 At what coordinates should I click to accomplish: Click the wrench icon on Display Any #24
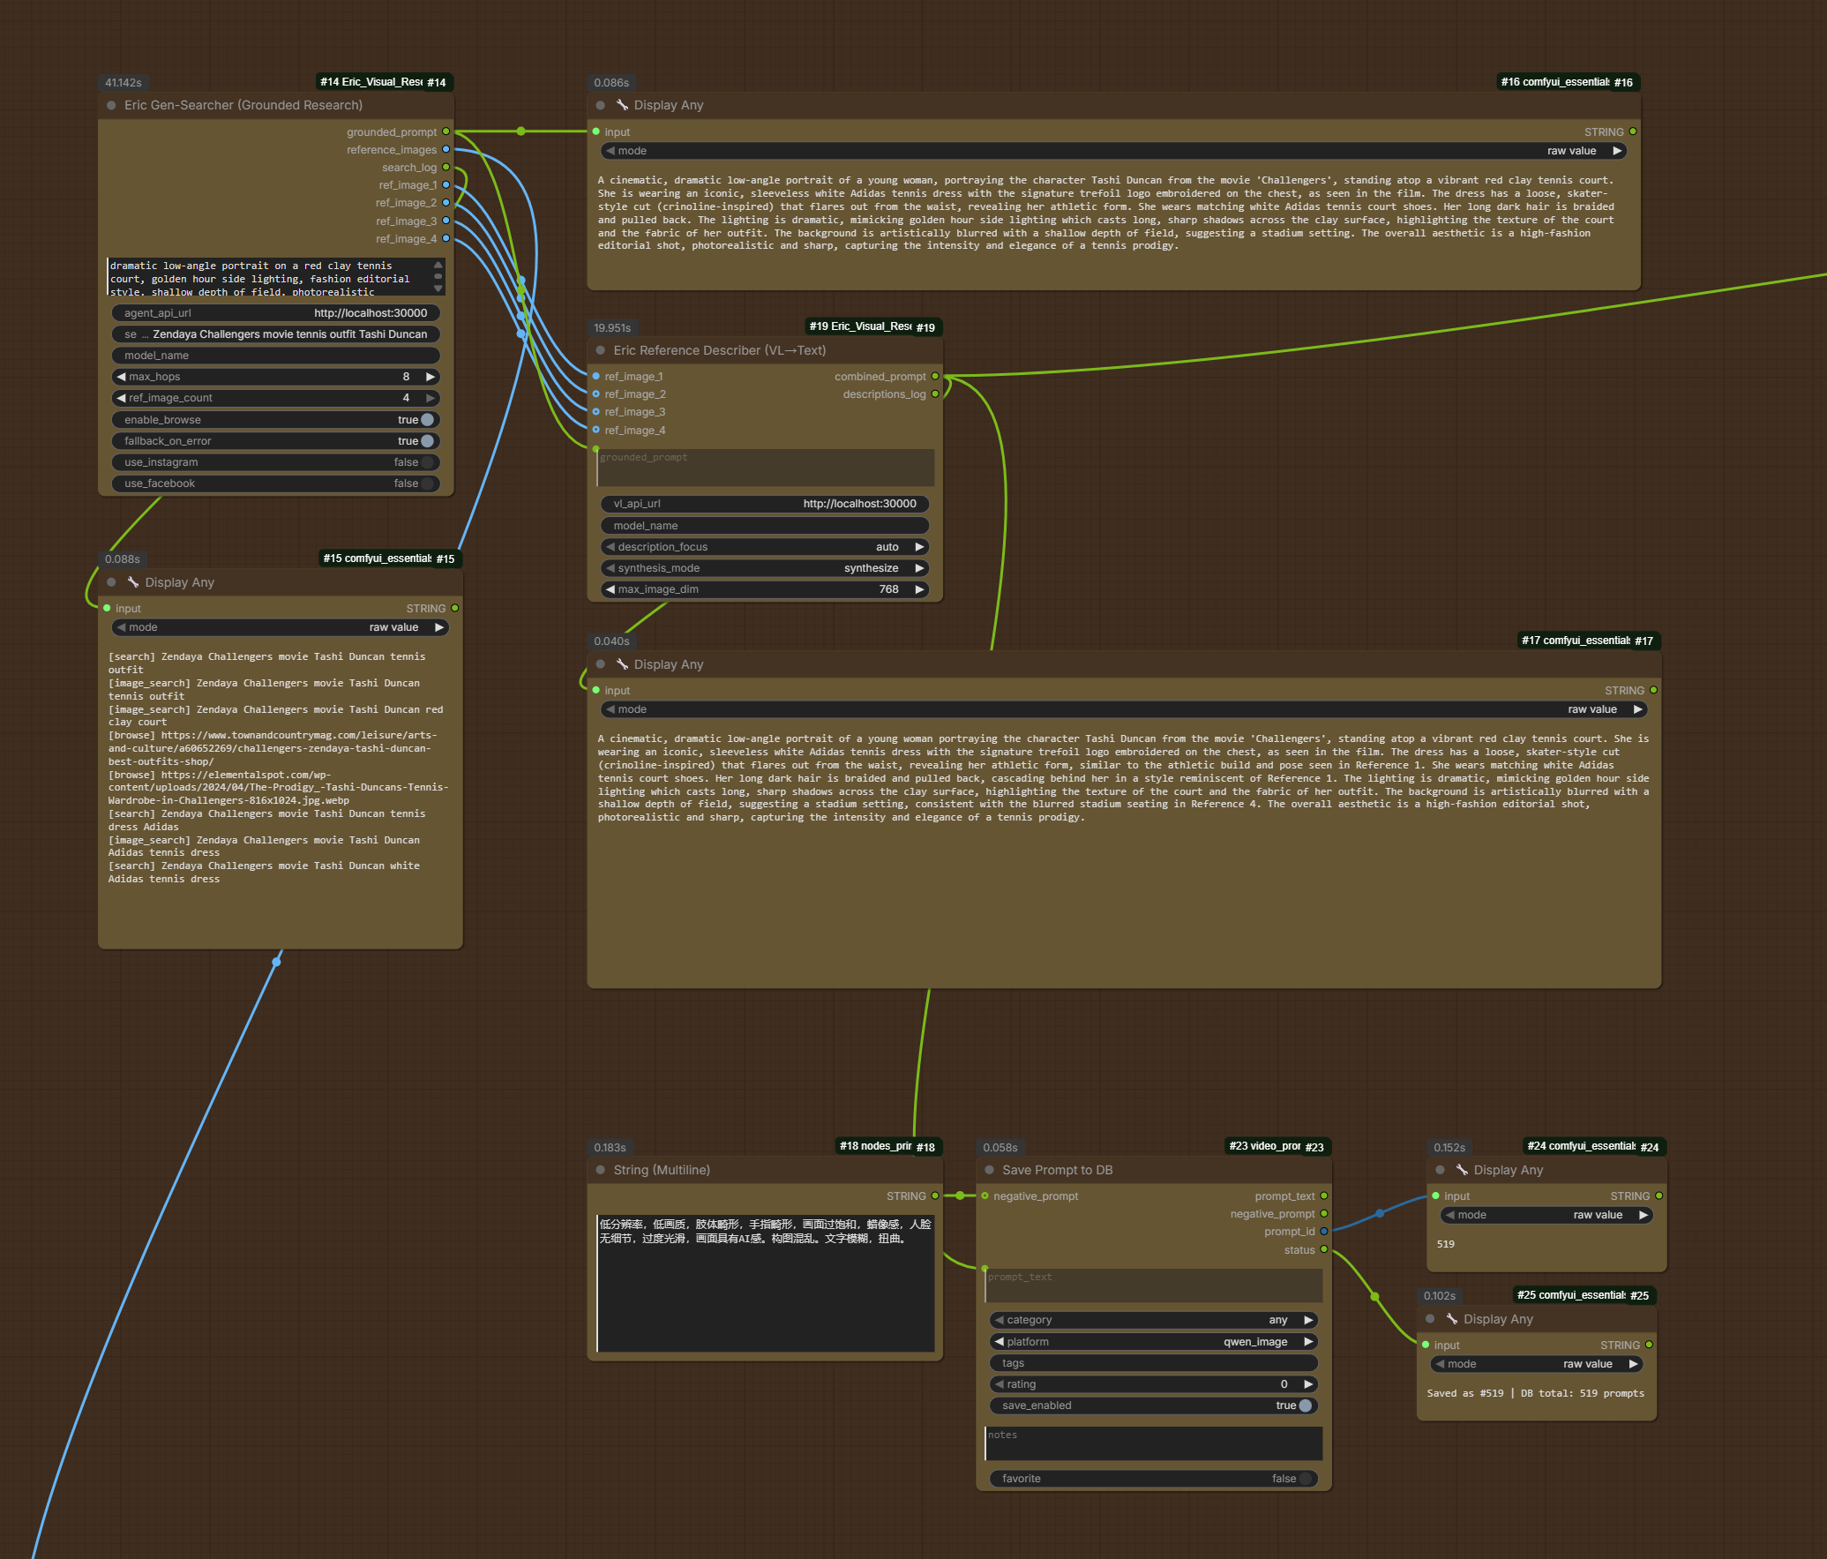pos(1462,1170)
